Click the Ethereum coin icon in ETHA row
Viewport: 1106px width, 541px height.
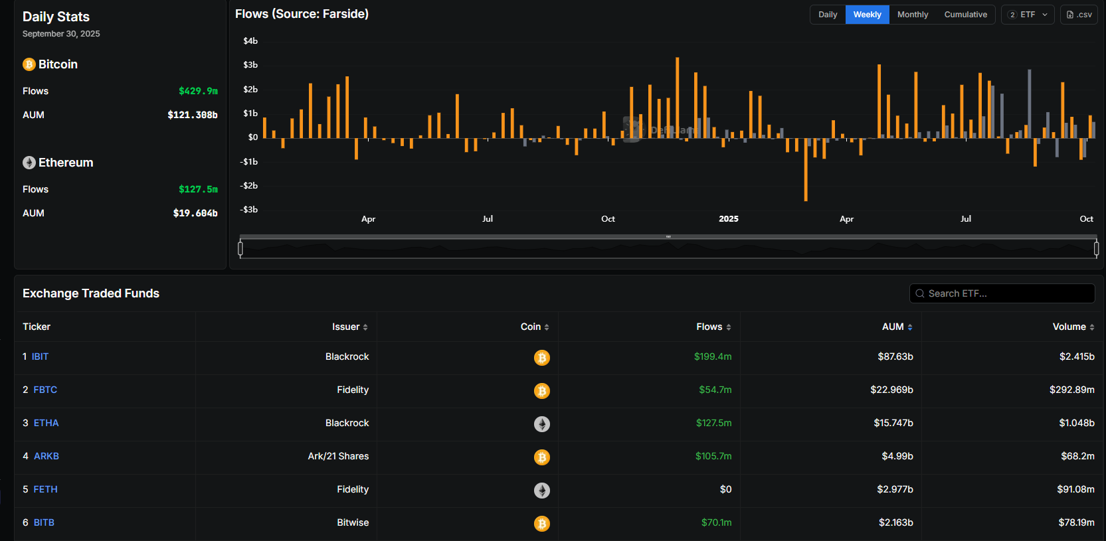pos(541,424)
